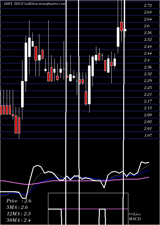The image size is (160, 225).
Task: Click the latest white candlestick near 2.6
Action: click(125, 30)
